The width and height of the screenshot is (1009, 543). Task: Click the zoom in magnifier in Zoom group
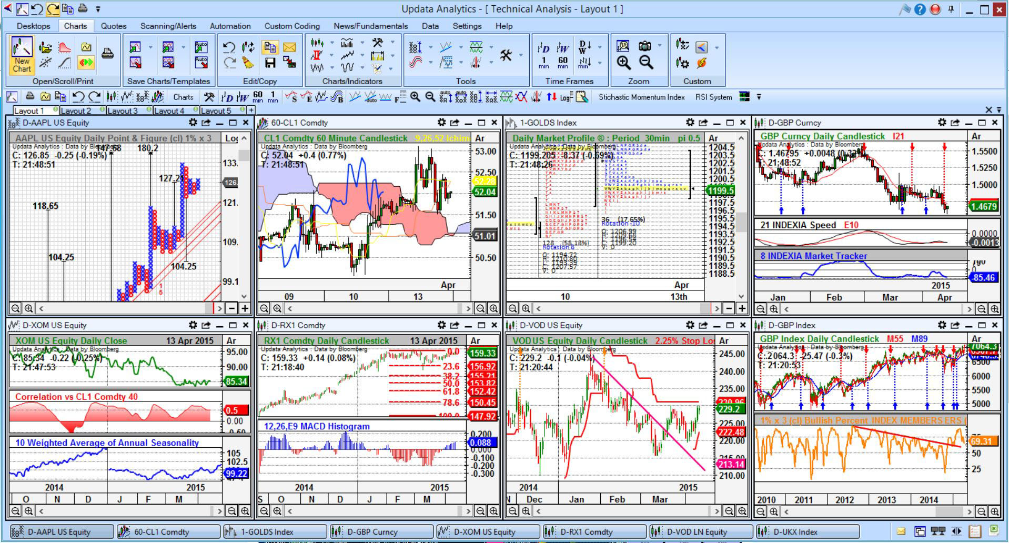[x=624, y=63]
